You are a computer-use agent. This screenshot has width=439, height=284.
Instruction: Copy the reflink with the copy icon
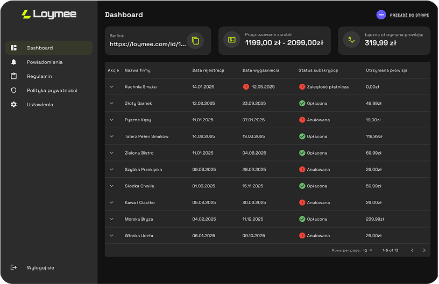point(195,41)
